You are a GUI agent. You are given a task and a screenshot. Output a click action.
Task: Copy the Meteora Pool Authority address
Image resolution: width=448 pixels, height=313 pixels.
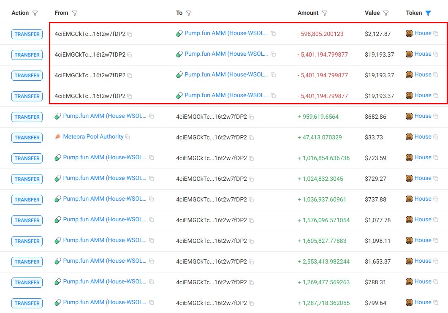click(x=128, y=137)
